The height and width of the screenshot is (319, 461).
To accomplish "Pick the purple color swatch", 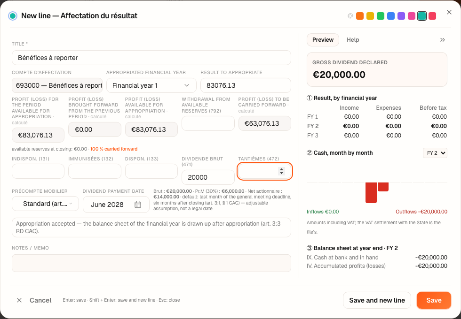I will [401, 16].
